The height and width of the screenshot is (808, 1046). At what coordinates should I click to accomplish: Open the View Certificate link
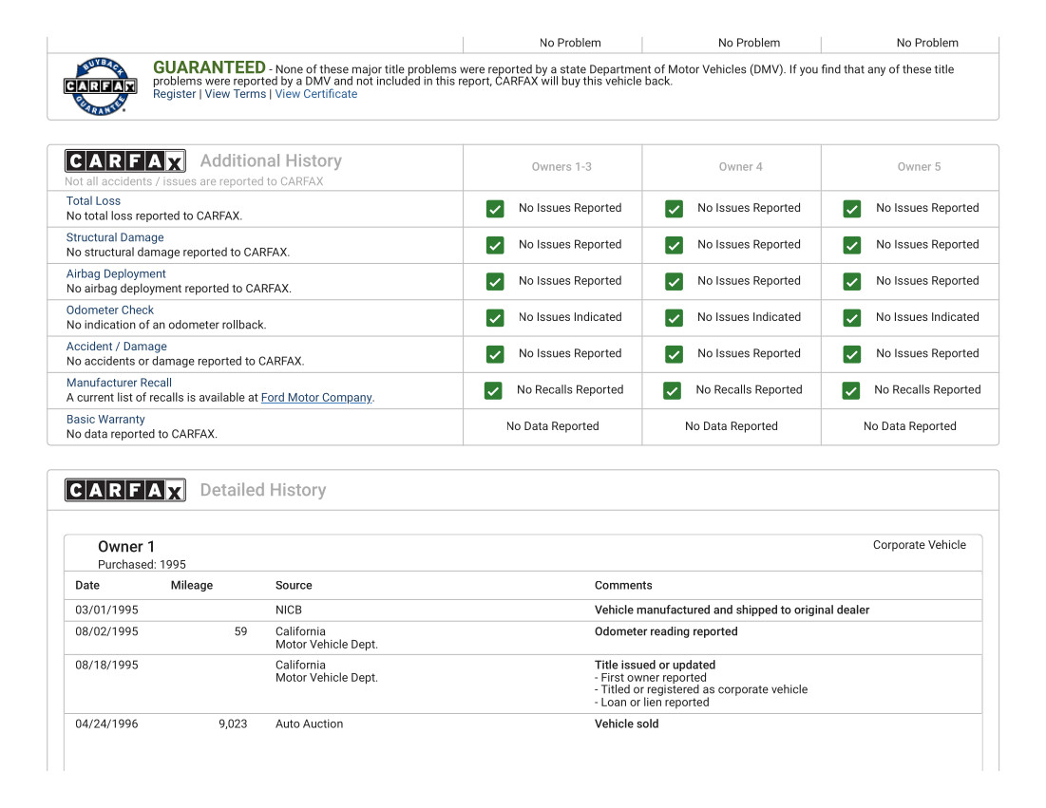[x=316, y=94]
